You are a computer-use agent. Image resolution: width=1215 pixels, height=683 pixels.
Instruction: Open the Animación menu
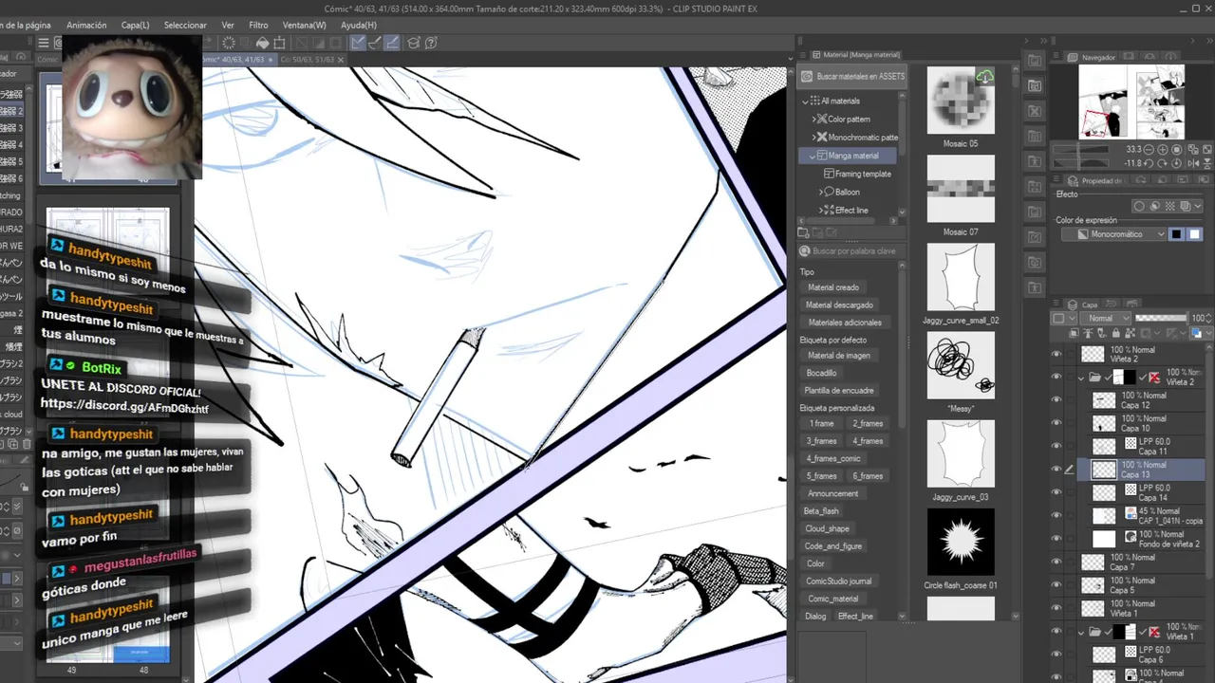pyautogui.click(x=86, y=25)
